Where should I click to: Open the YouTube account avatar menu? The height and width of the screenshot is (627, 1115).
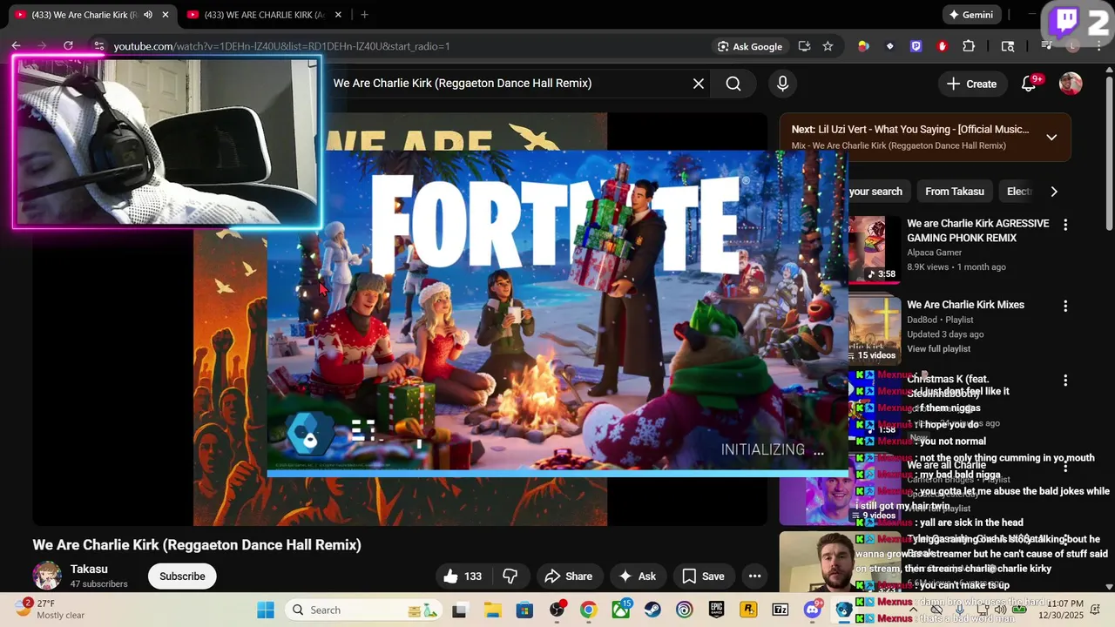pos(1071,84)
